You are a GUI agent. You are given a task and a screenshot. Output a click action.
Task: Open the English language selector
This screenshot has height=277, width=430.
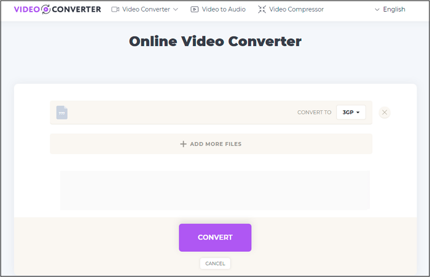(393, 9)
